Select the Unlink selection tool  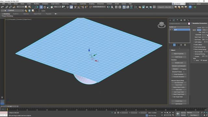click(x=10, y=7)
